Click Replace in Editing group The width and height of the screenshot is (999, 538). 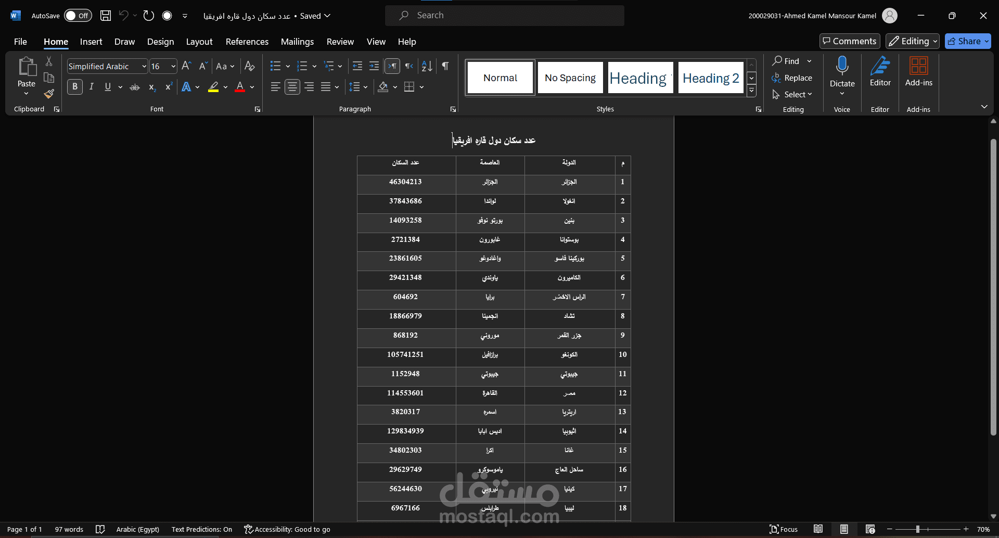click(792, 78)
